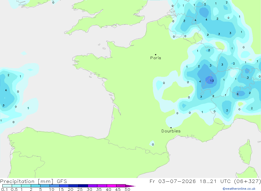Click the 35 legend scale label

tap(99, 189)
